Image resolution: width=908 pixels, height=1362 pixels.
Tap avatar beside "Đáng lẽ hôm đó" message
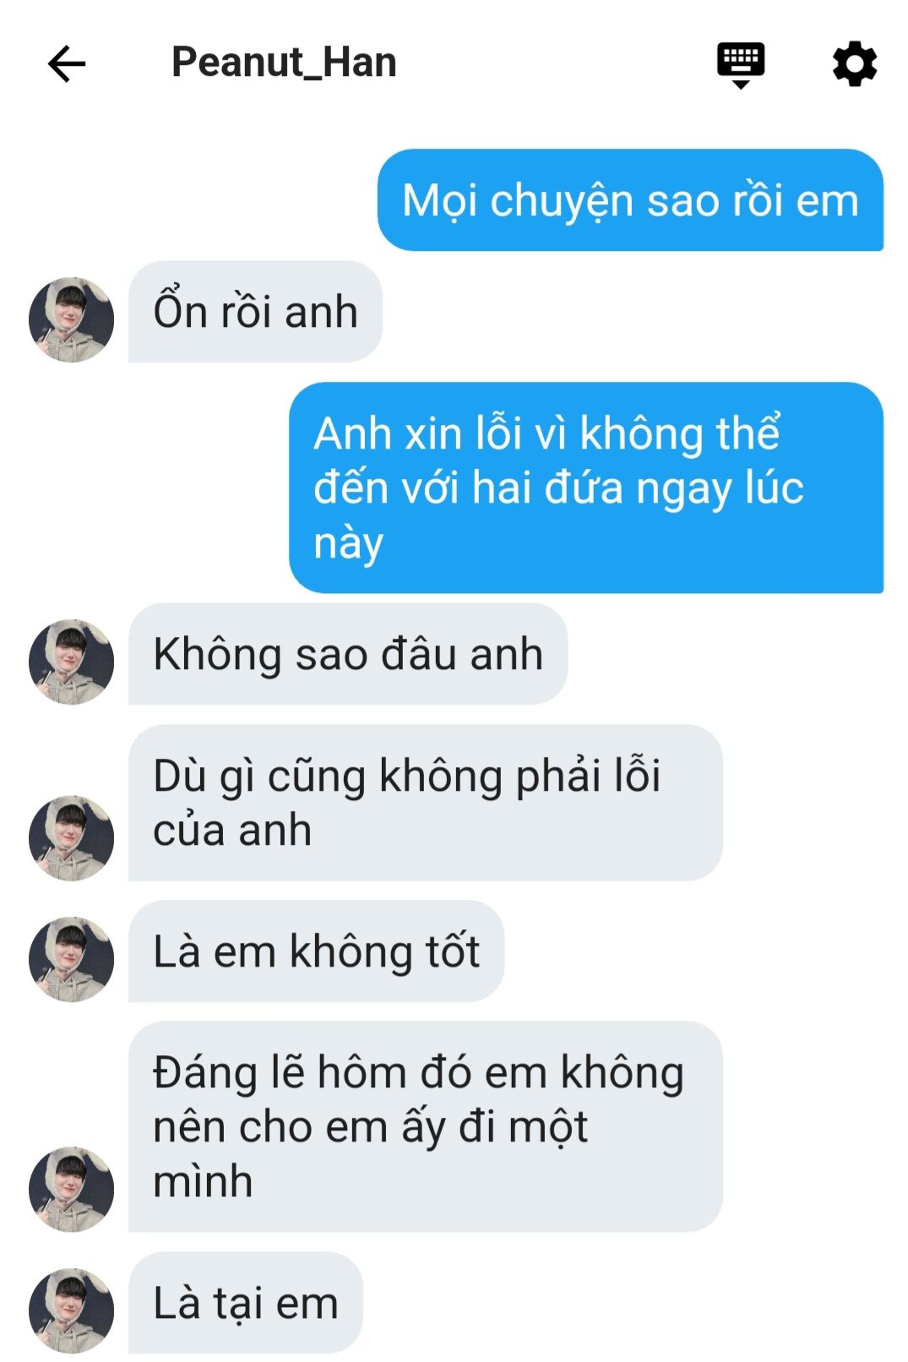click(72, 1189)
